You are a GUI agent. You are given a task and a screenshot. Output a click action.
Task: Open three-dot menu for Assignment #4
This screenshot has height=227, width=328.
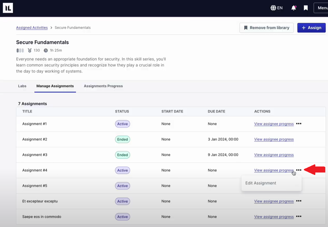pyautogui.click(x=298, y=170)
